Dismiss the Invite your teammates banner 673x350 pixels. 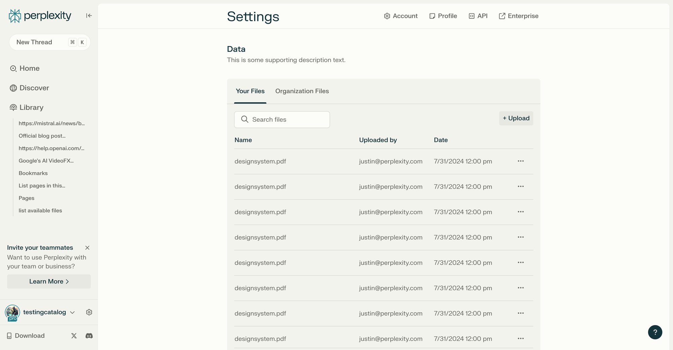[x=87, y=248]
